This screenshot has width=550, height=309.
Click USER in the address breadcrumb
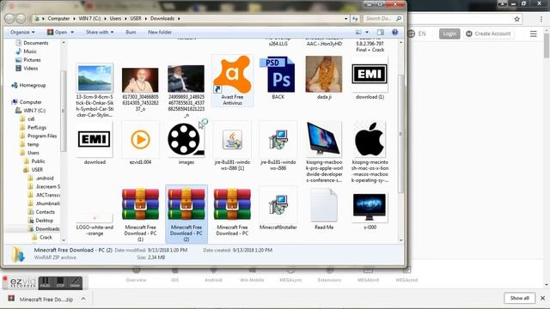click(136, 18)
